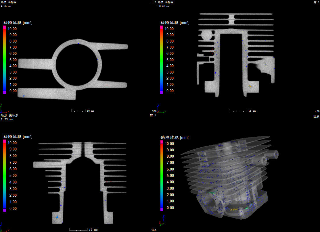The width and height of the screenshot is (320, 232).
Task: Click the defect color gradient bar in right view
Action: 162,59
